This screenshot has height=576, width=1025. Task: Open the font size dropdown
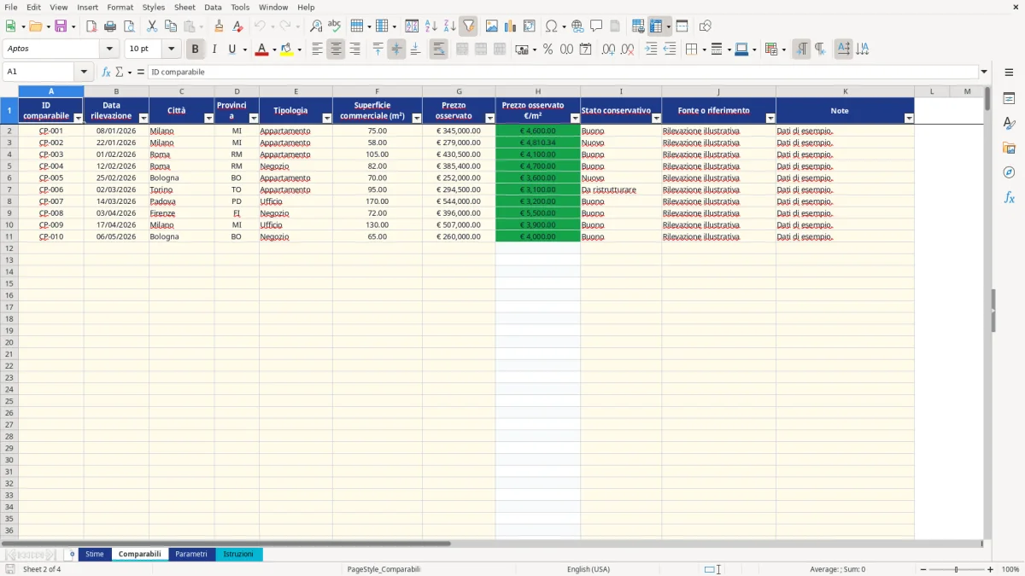point(171,49)
